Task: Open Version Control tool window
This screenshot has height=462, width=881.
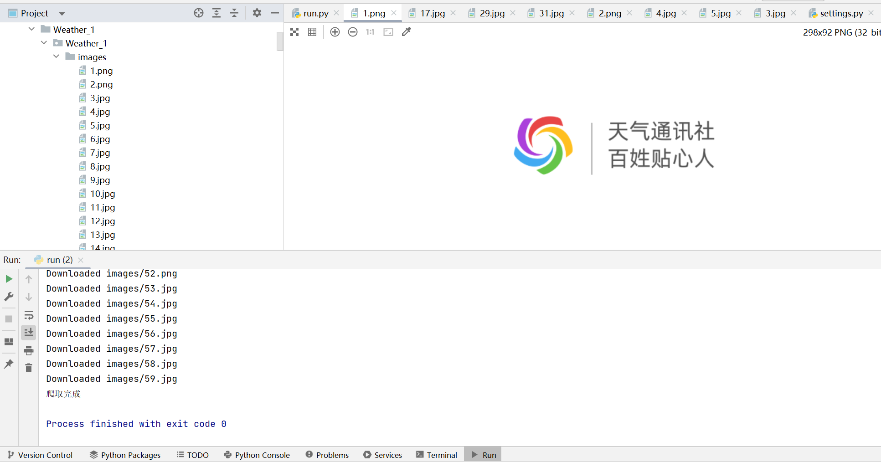Action: click(40, 455)
